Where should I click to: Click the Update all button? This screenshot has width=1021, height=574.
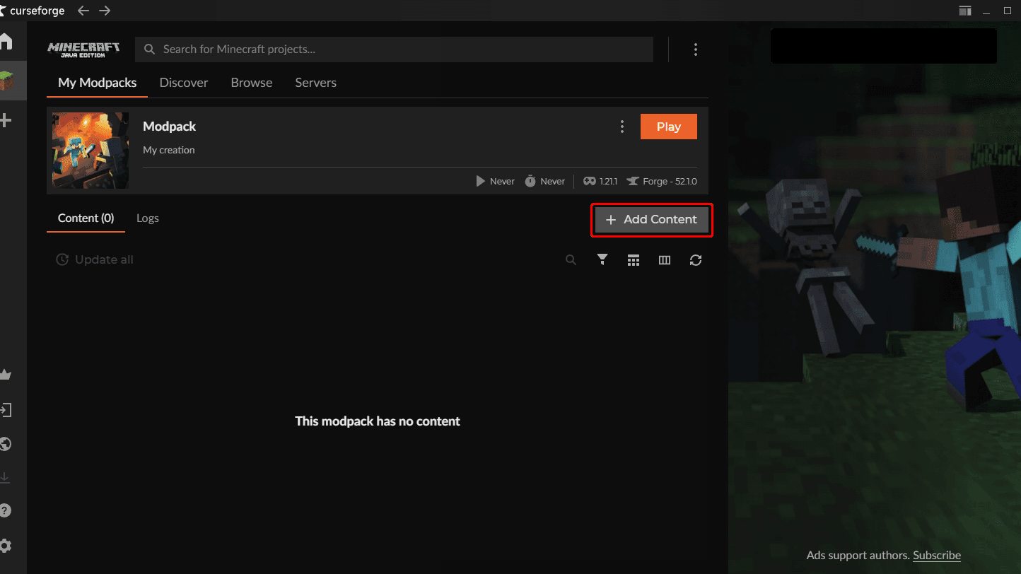(95, 259)
